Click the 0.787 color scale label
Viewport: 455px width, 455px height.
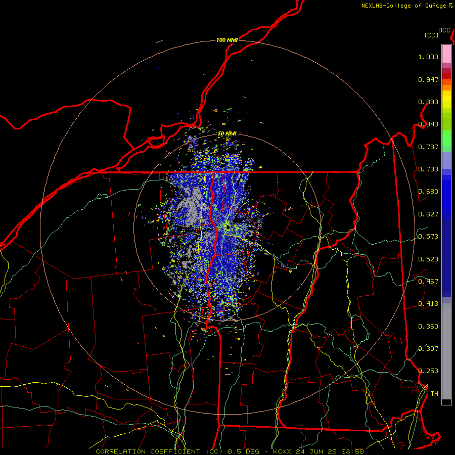428,147
